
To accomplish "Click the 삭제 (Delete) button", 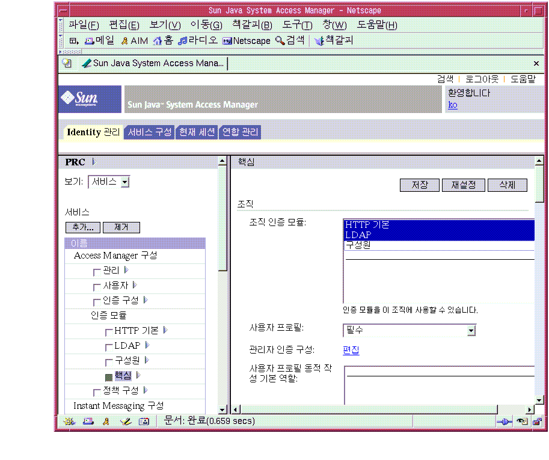I will [507, 185].
